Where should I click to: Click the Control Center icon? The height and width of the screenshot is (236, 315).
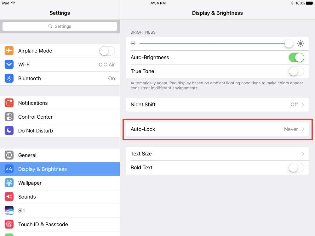pyautogui.click(x=9, y=117)
